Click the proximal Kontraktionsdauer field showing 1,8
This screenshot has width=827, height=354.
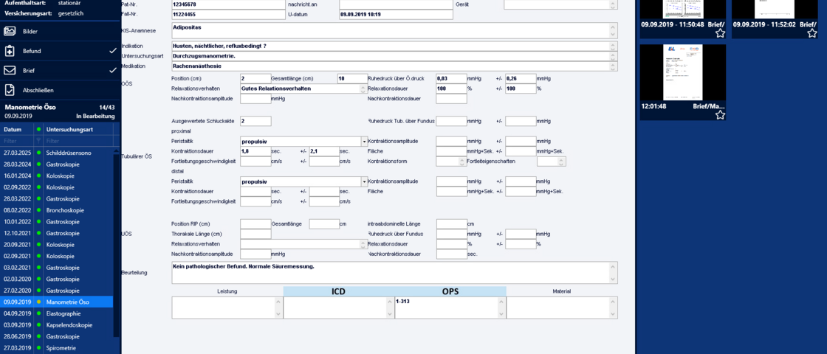(x=255, y=151)
